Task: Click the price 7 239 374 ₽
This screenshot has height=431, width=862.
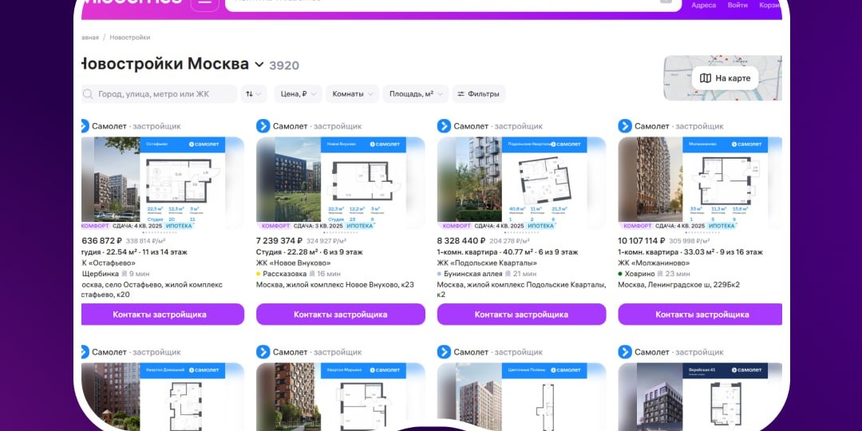Action: (279, 241)
